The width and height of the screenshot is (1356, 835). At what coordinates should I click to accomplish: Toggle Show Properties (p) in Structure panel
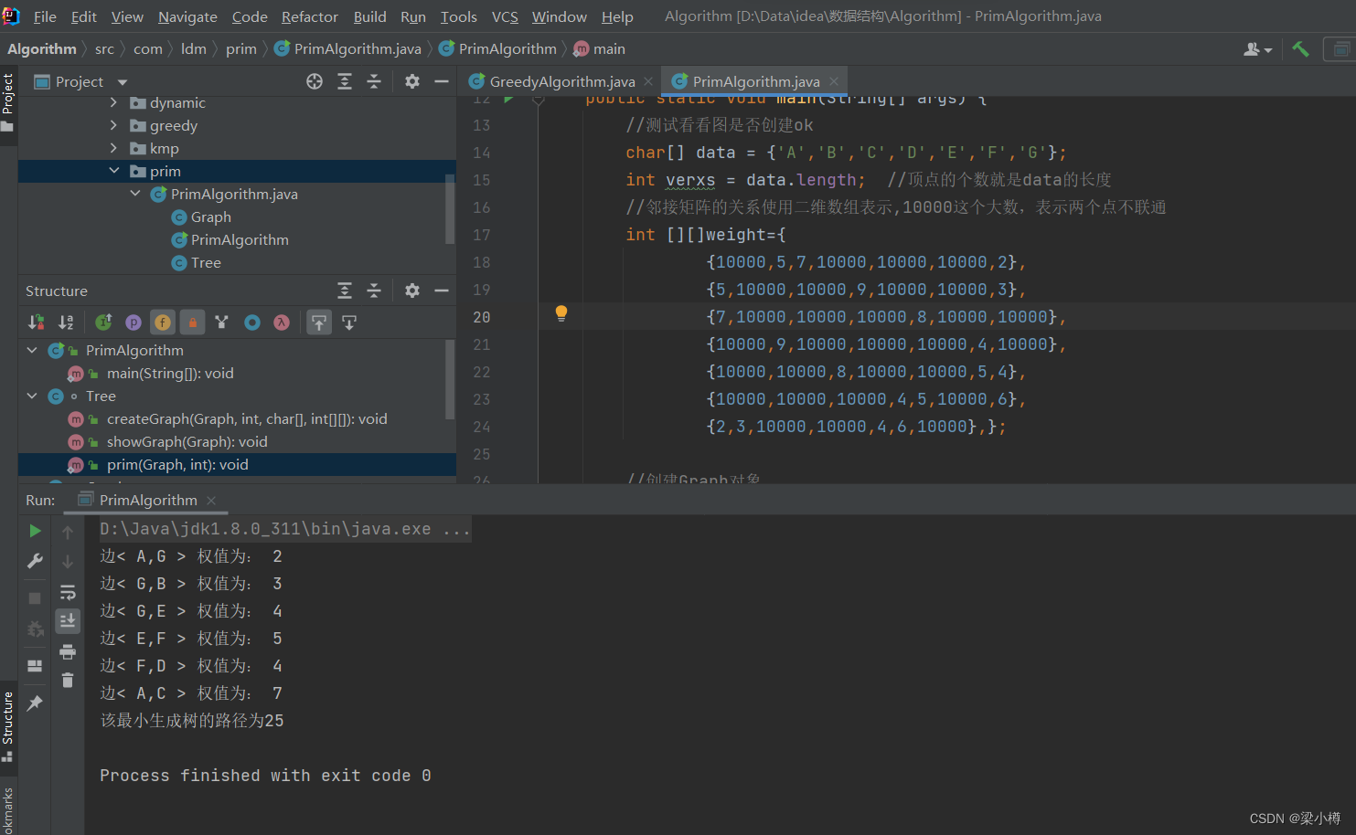(x=133, y=322)
